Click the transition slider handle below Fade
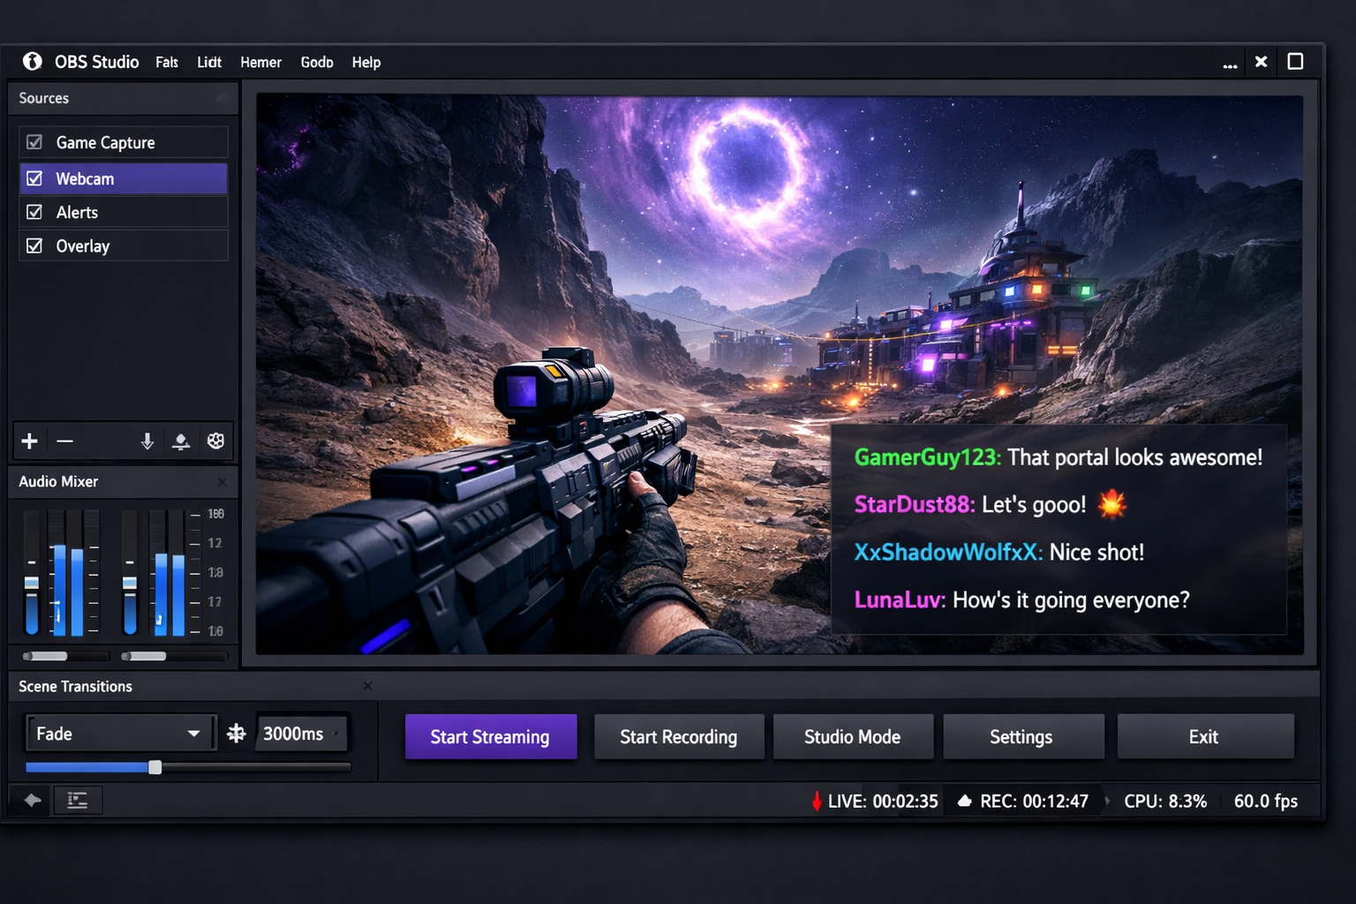 click(155, 767)
